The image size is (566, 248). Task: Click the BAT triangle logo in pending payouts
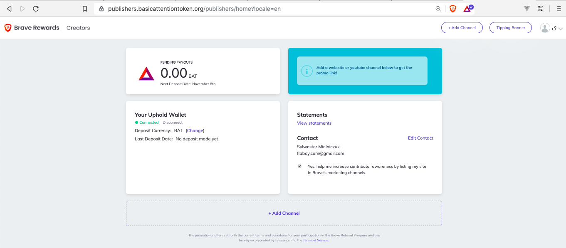click(x=146, y=74)
